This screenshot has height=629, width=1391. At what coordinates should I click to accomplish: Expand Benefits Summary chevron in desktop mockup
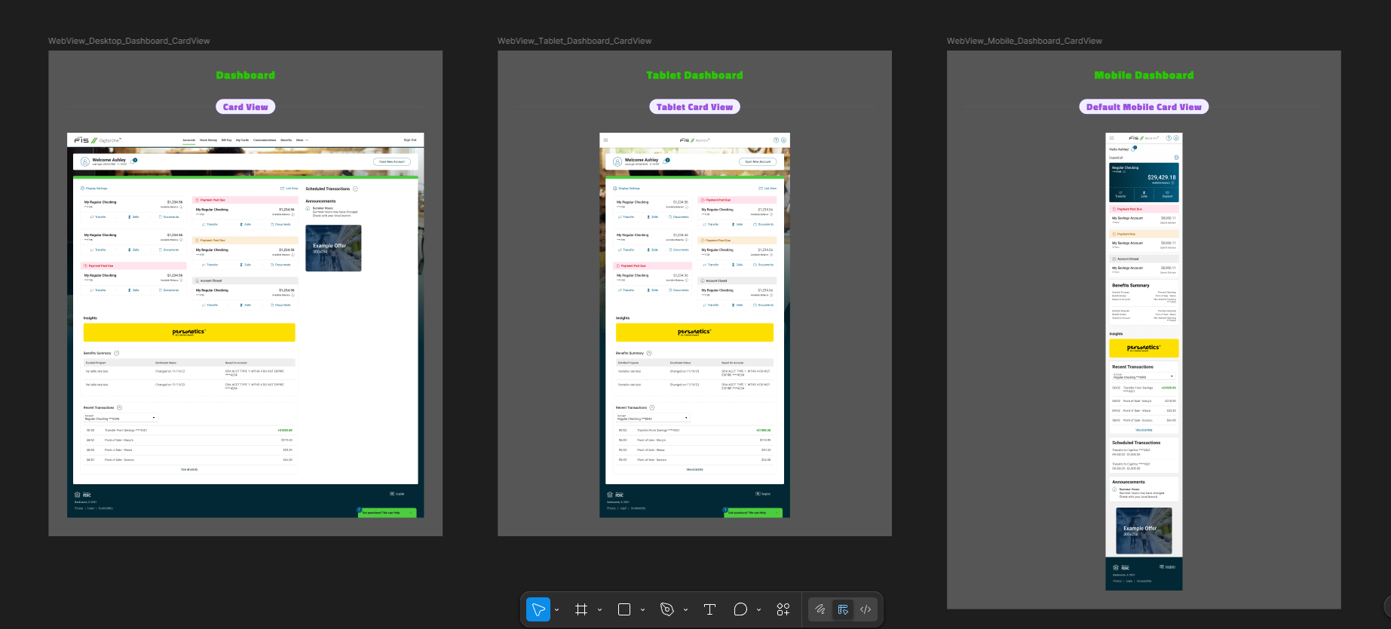[116, 353]
